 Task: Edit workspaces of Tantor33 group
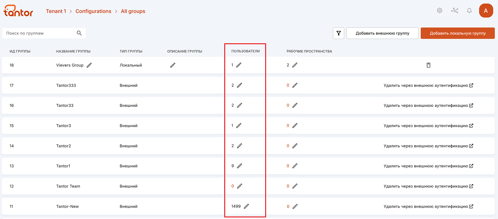[x=295, y=105]
